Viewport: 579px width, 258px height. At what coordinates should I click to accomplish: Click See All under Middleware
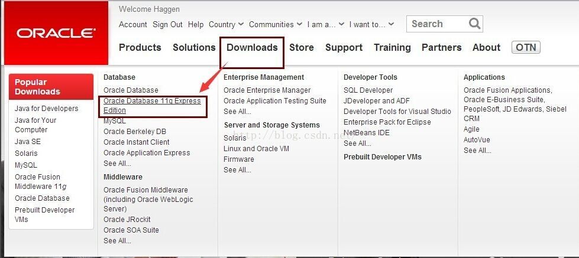click(x=117, y=241)
